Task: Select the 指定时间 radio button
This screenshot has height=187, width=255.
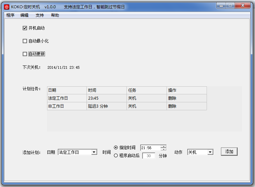Action: 116,147
